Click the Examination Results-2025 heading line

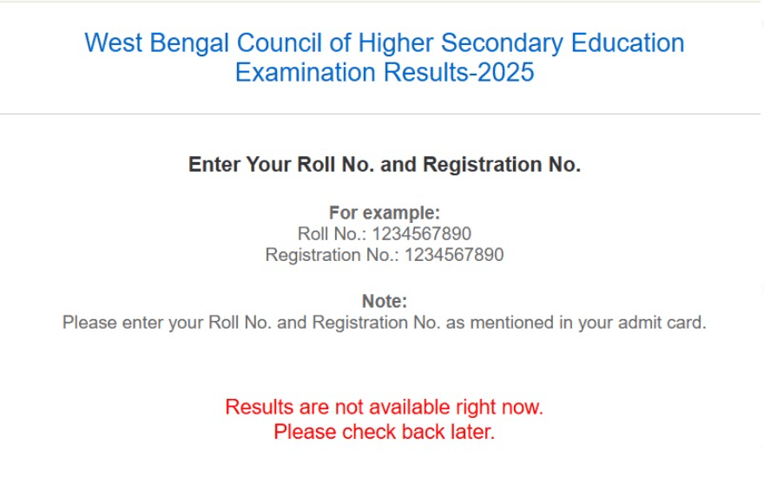(384, 72)
